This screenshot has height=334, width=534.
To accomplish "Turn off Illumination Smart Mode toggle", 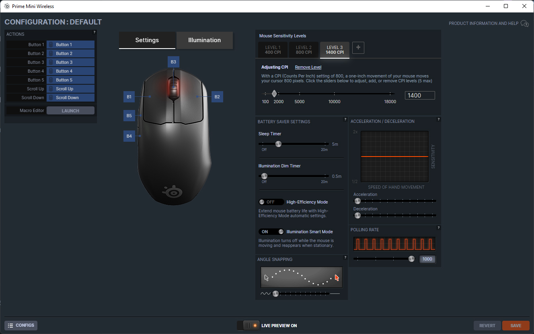I will [x=271, y=232].
